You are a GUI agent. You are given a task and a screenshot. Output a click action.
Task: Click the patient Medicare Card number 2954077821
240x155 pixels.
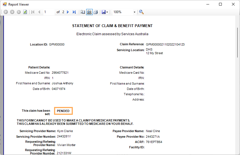(x=60, y=73)
